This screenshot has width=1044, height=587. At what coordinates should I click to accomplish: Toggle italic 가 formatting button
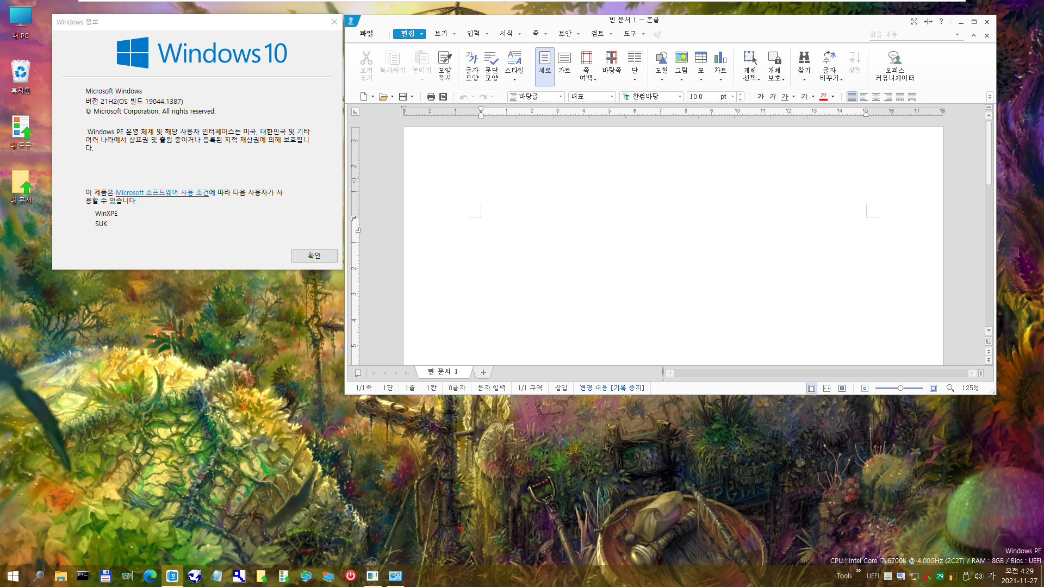click(x=772, y=97)
